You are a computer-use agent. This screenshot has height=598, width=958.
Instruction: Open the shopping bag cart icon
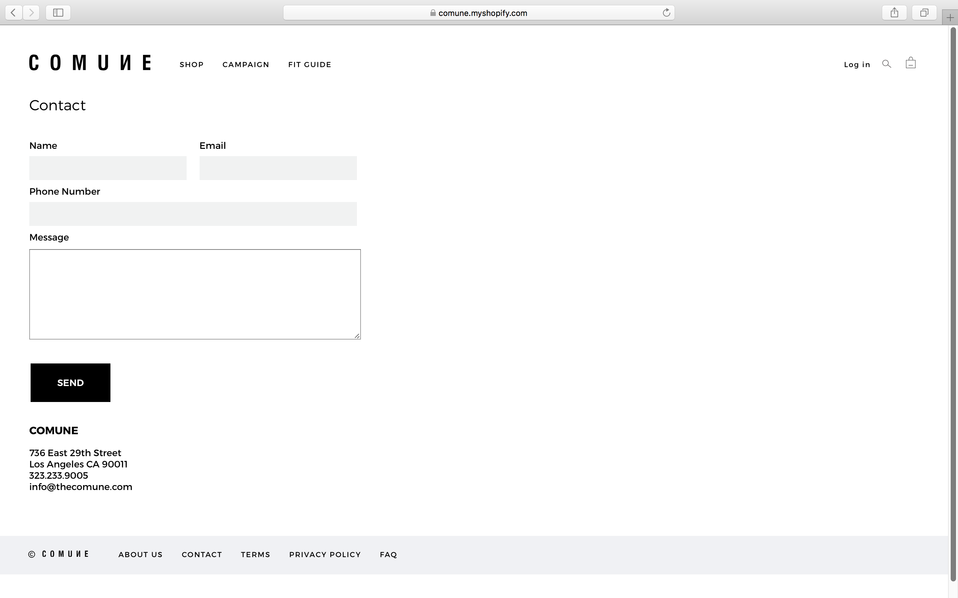pos(910,63)
